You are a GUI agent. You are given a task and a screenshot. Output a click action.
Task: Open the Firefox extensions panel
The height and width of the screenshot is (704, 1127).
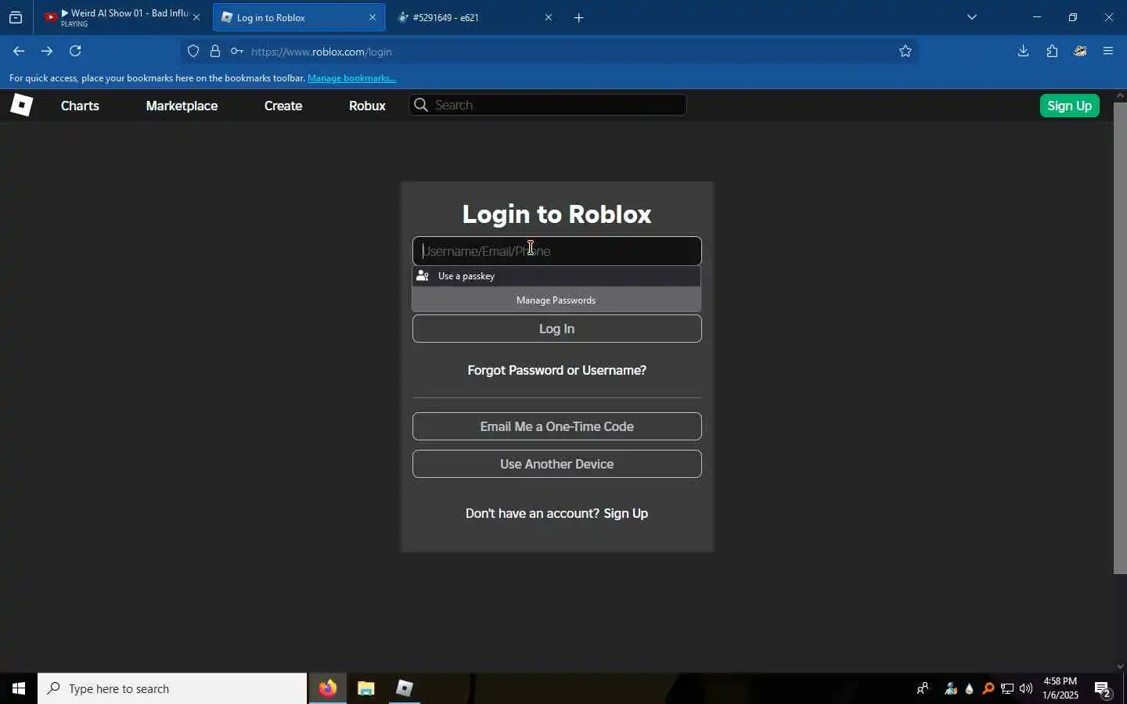[x=1053, y=52]
